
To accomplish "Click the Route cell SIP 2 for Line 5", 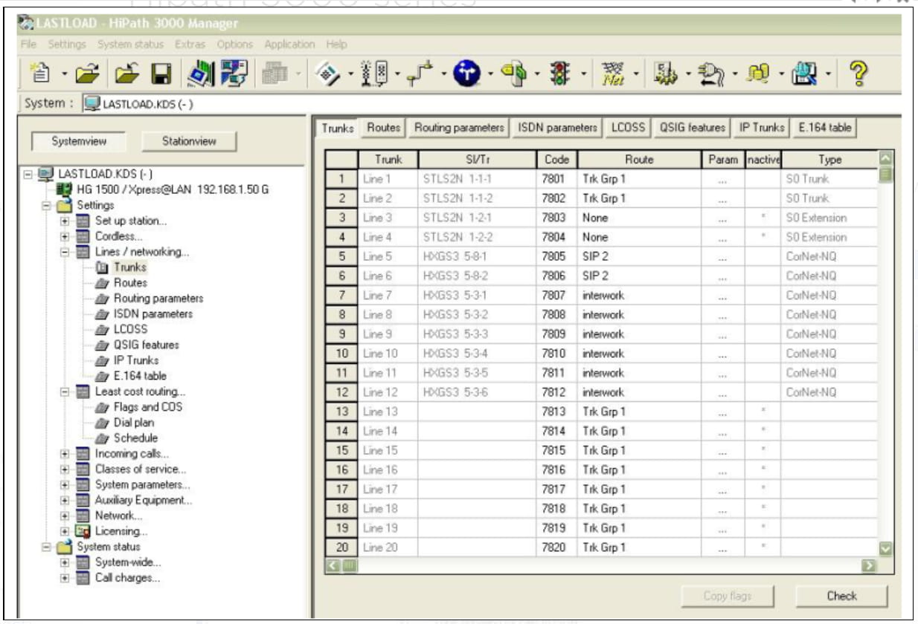I will [639, 256].
